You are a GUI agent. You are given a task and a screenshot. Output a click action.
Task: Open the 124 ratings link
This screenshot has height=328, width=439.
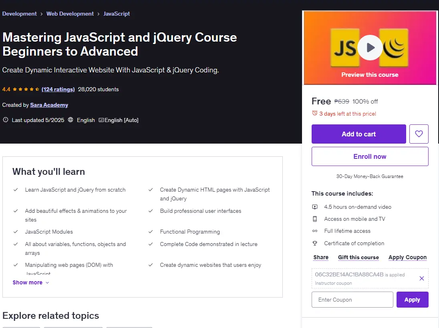[x=58, y=89]
